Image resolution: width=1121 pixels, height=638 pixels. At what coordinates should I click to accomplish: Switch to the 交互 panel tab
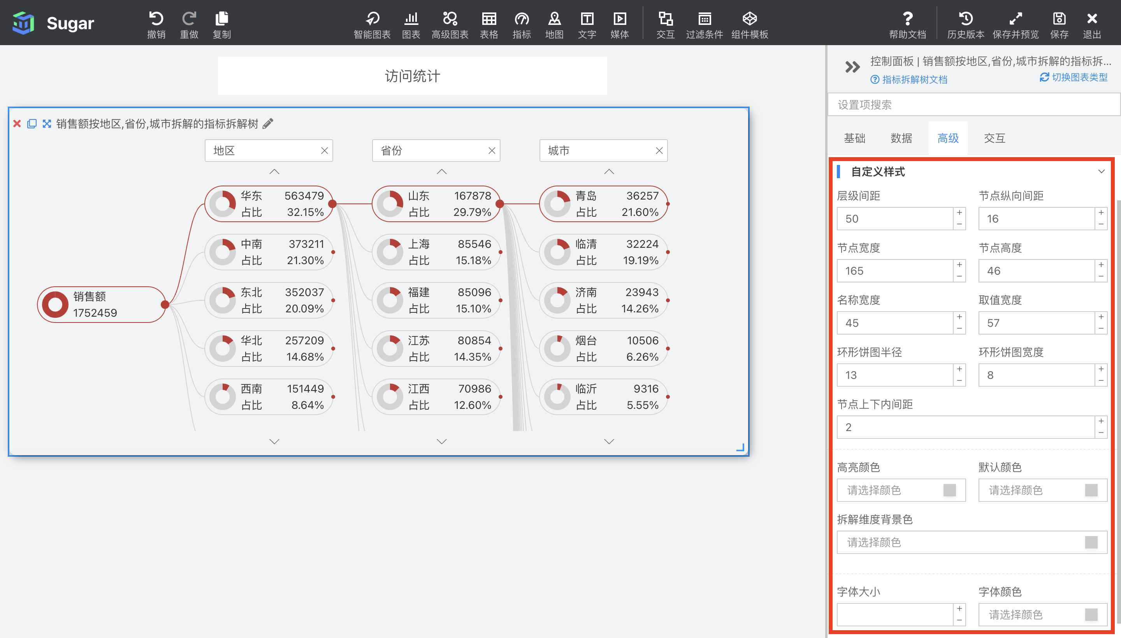tap(994, 138)
